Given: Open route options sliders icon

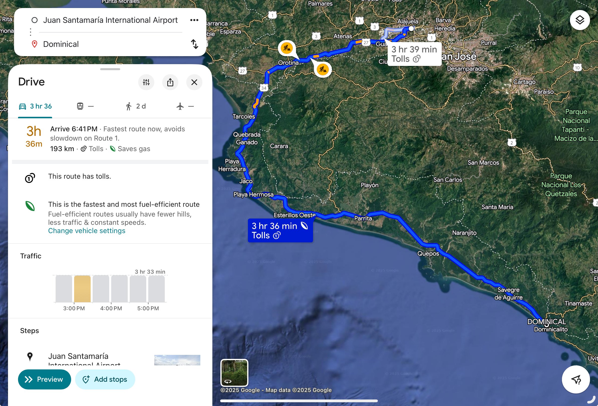Looking at the screenshot, I should 146,82.
